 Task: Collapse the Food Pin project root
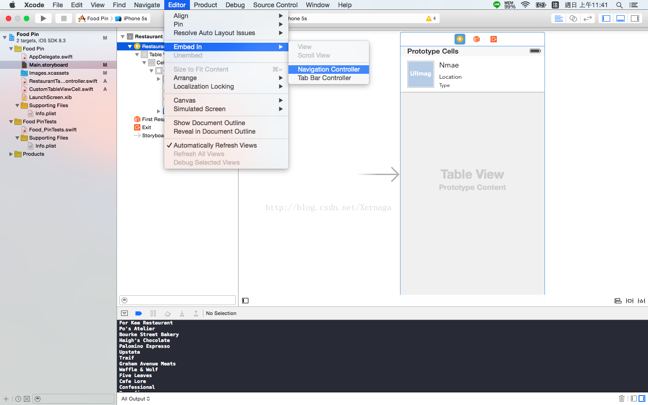click(5, 37)
